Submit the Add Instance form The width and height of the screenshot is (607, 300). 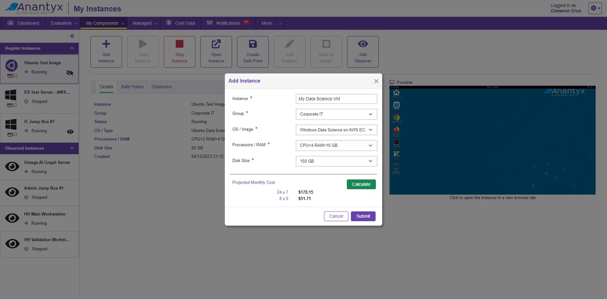pyautogui.click(x=363, y=216)
